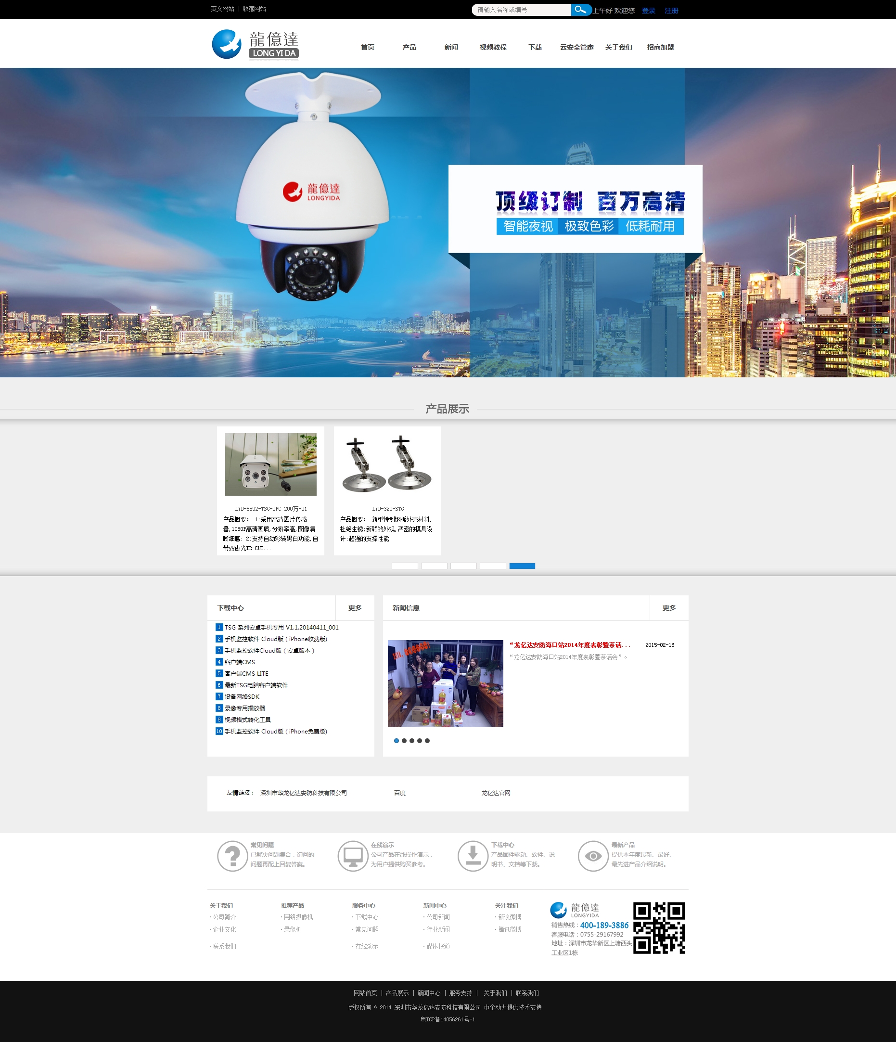Open the LYD-320-STG bracket product thumbnail

click(x=387, y=464)
